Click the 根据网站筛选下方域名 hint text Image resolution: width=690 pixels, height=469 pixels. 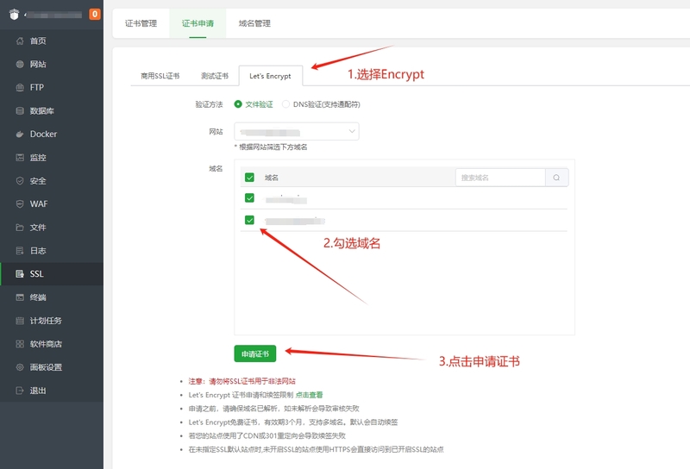[271, 147]
